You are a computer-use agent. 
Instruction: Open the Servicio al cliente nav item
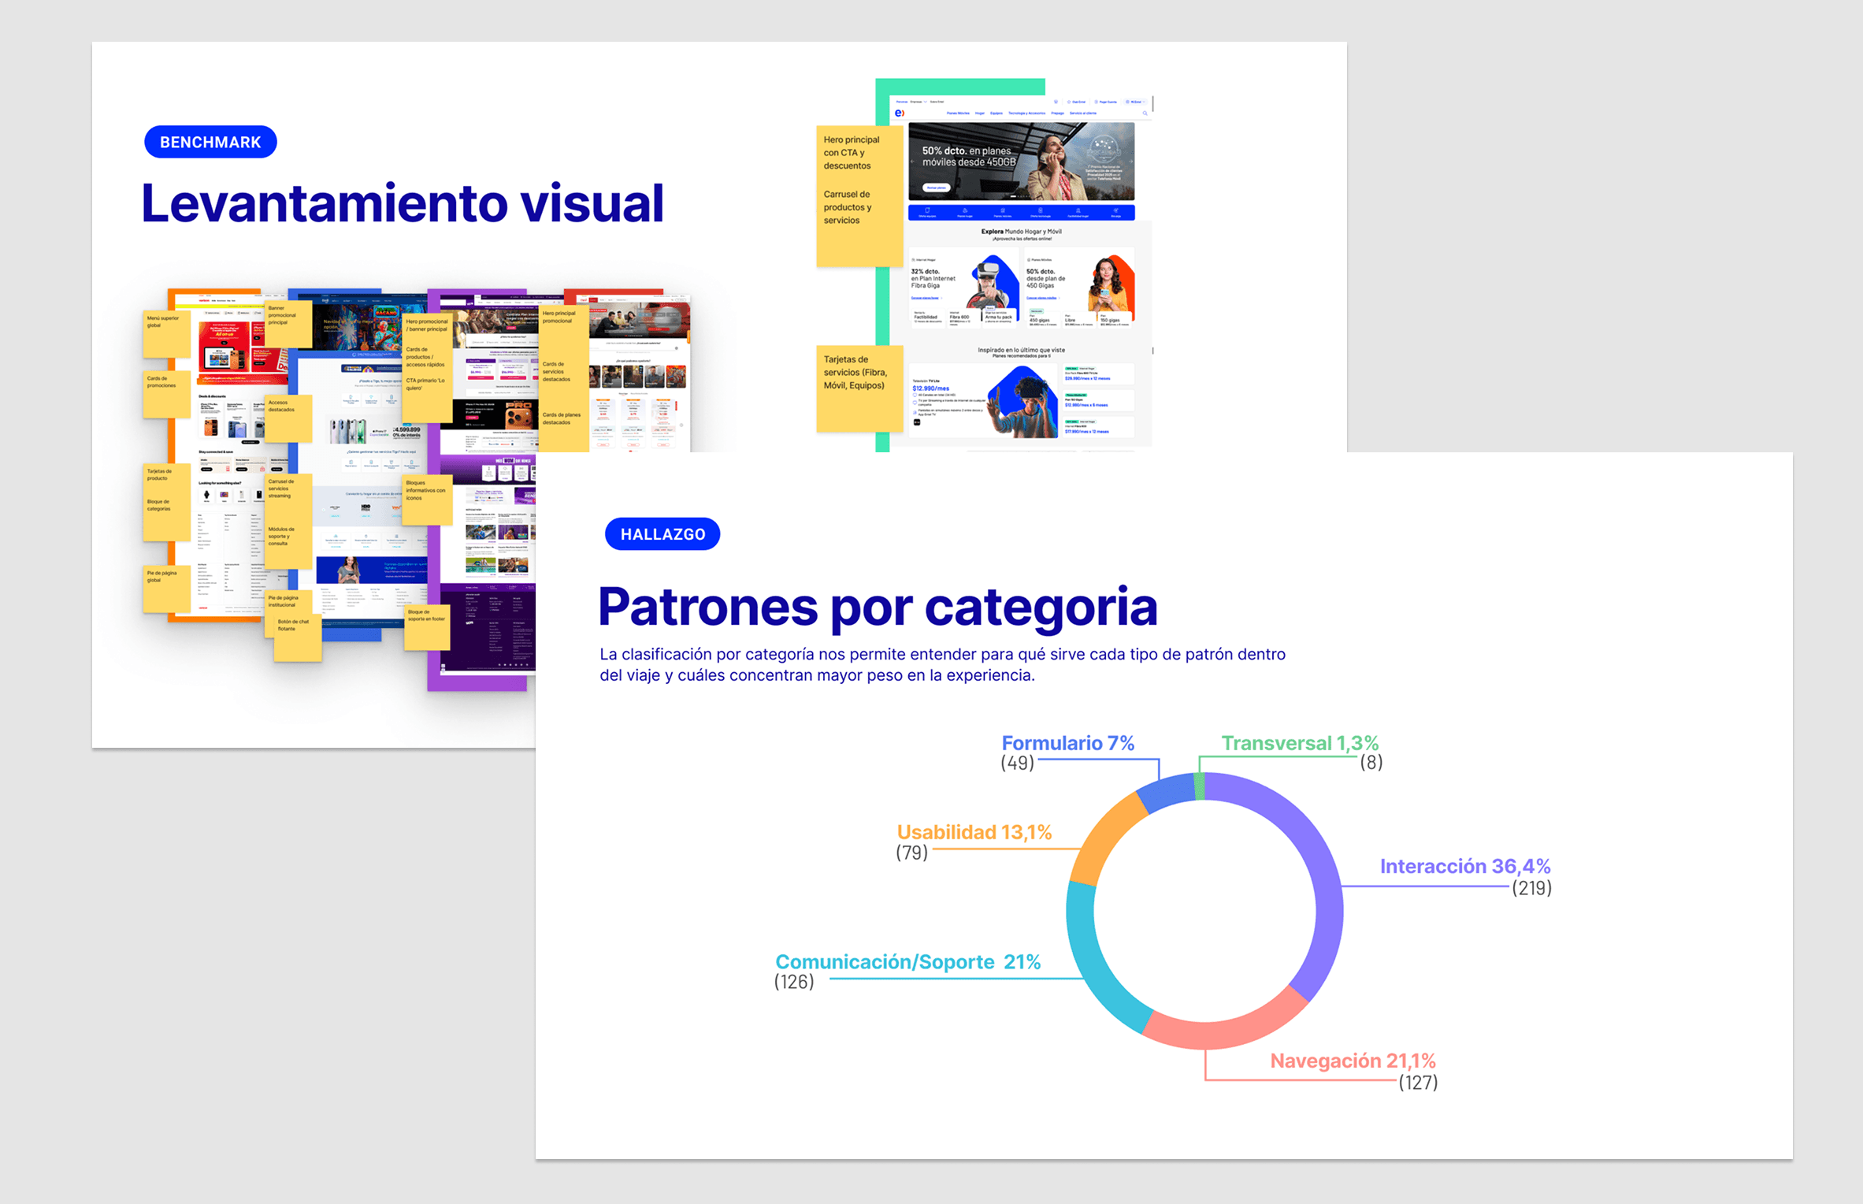click(1083, 113)
